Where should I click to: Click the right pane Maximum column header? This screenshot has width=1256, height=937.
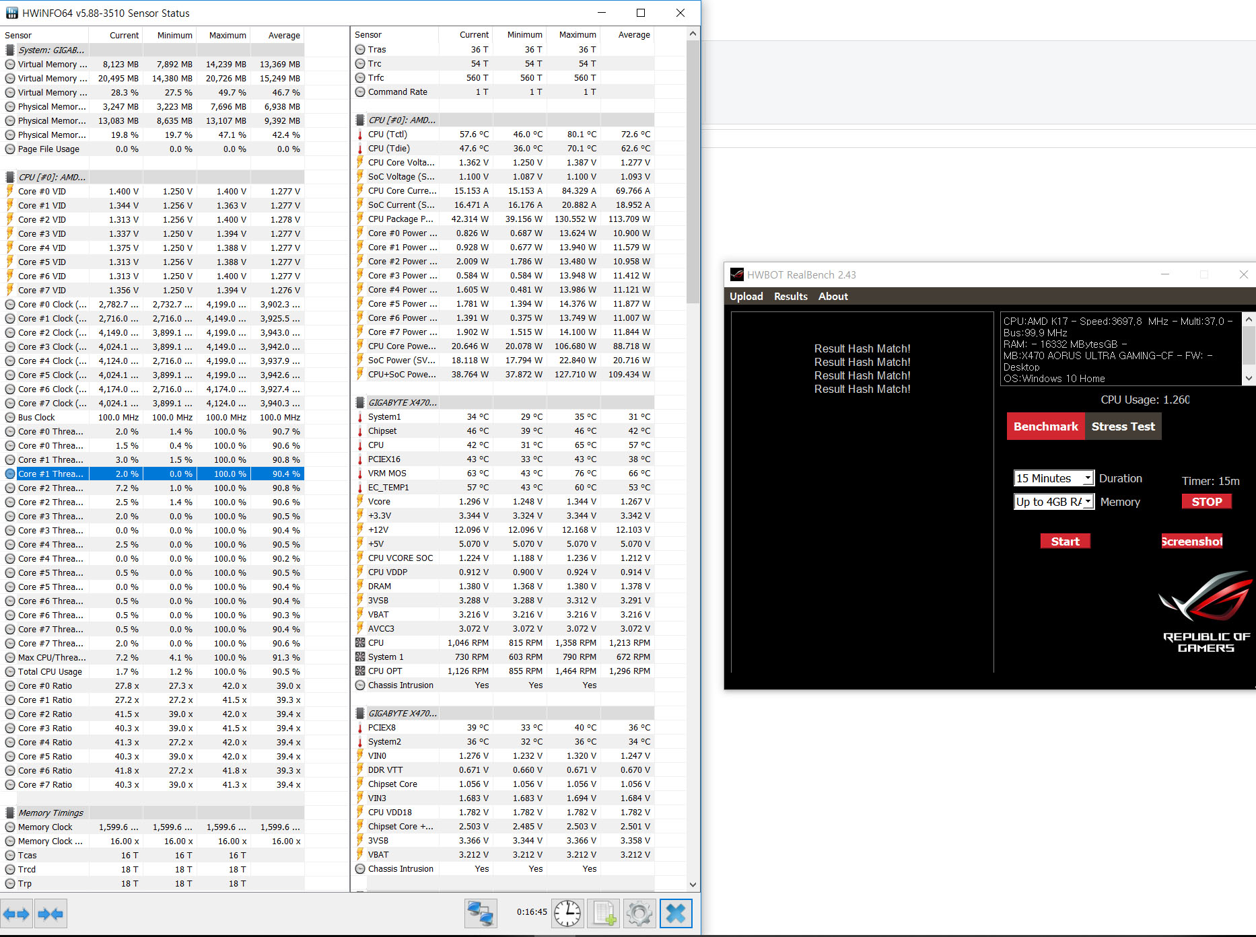pos(573,34)
